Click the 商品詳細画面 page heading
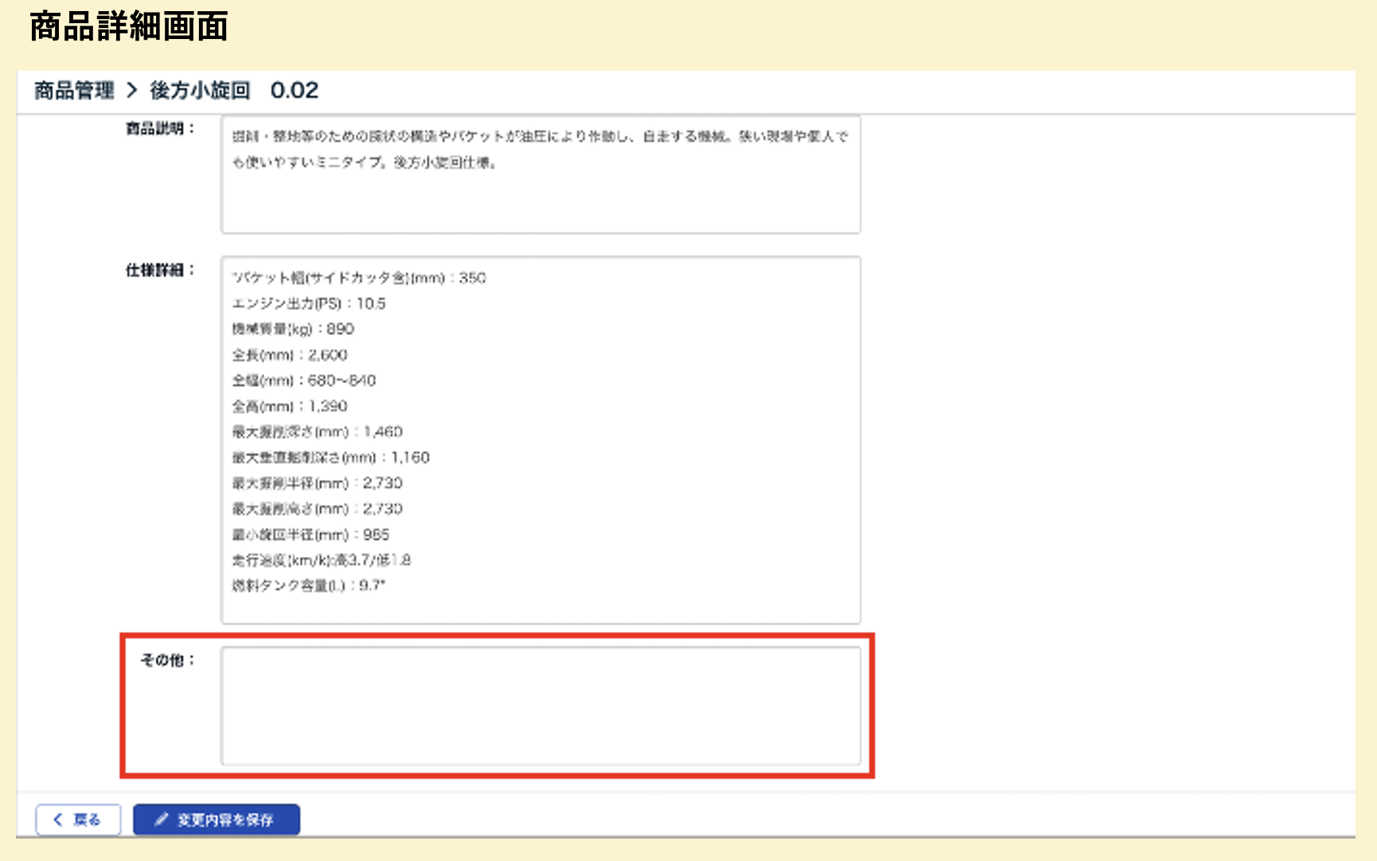The image size is (1377, 861). pos(129,26)
